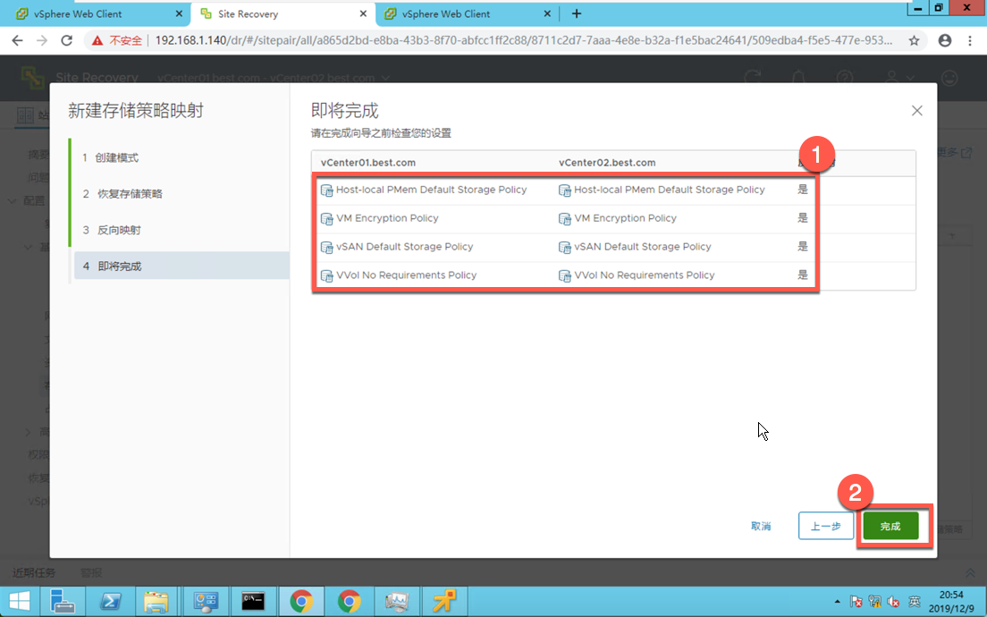Click the 取消 cancel link
The height and width of the screenshot is (617, 987).
[x=761, y=526]
